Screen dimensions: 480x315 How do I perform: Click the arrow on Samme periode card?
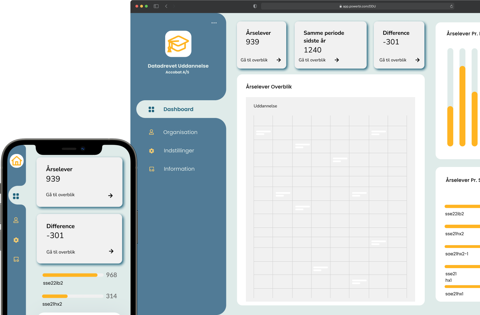pos(337,60)
